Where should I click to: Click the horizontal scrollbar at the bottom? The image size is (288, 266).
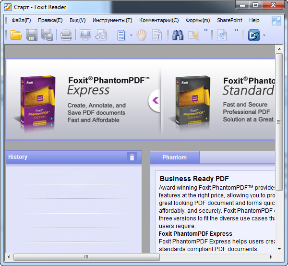coord(86,257)
